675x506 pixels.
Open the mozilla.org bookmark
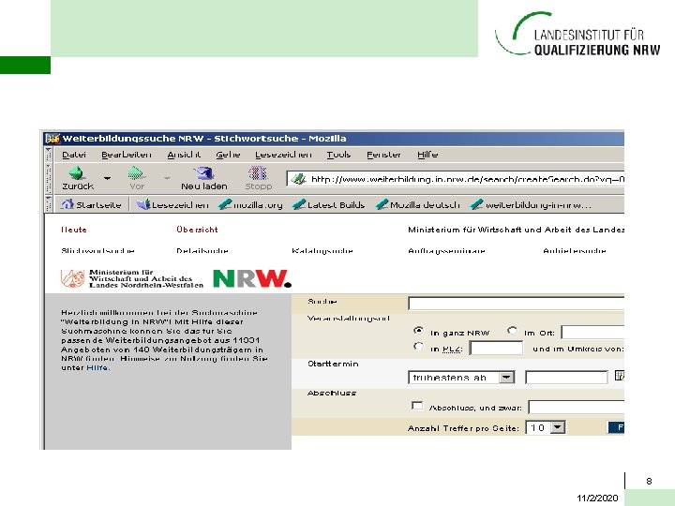coord(250,205)
